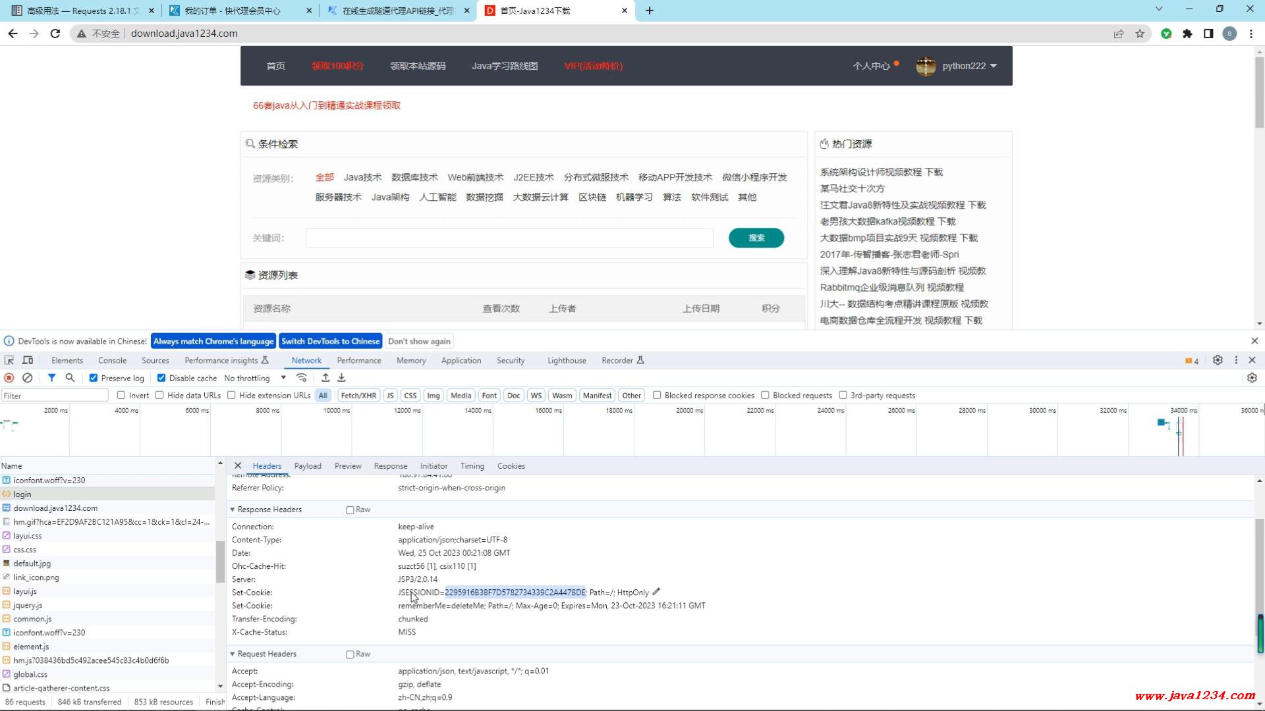Open the Response tab of request

point(391,465)
